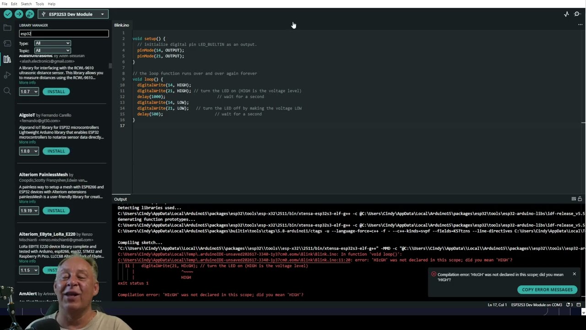Open More info for AlashUltrasonic
Viewport: 586px width, 330px height.
pos(27,83)
